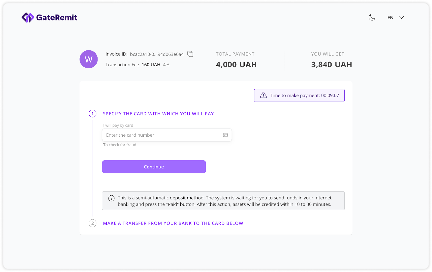Click the 3,840 UAH you will get amount
Screen dimensions: 432x272
click(x=332, y=65)
